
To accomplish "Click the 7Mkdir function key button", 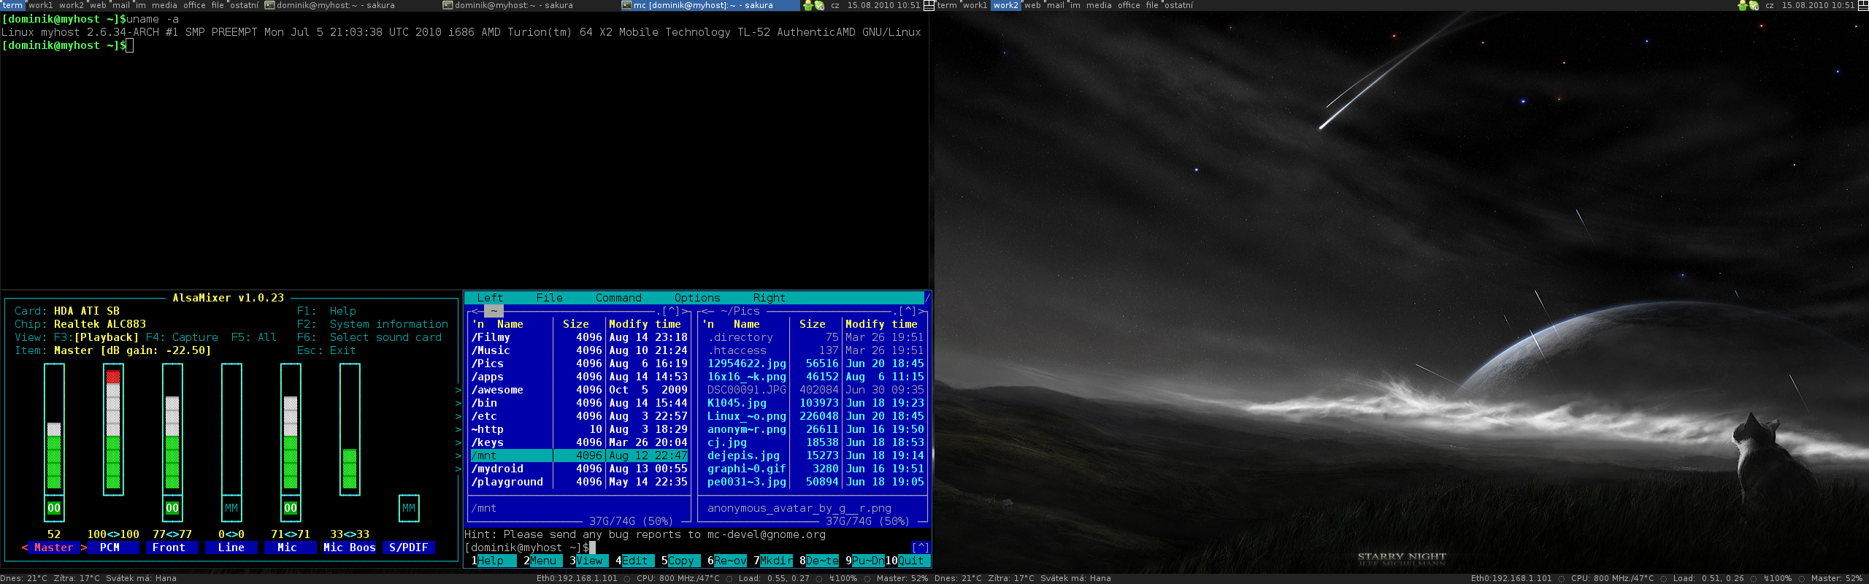I will point(772,561).
